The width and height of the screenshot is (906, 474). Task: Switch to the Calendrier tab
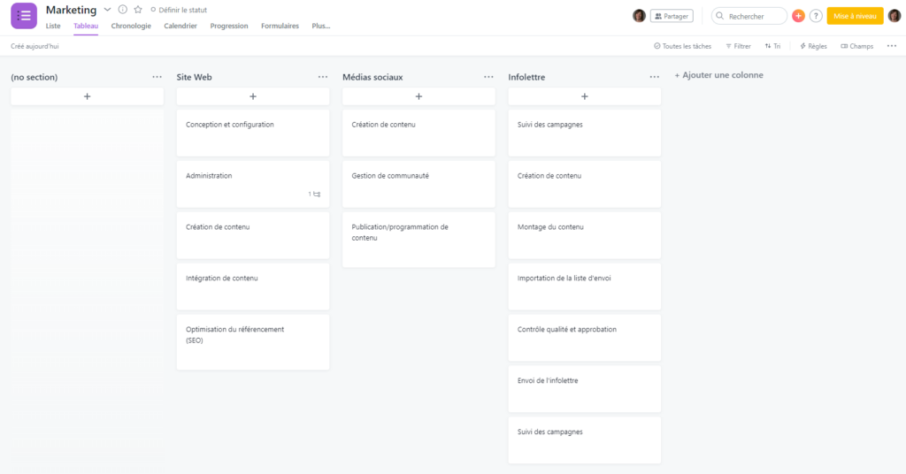[180, 26]
